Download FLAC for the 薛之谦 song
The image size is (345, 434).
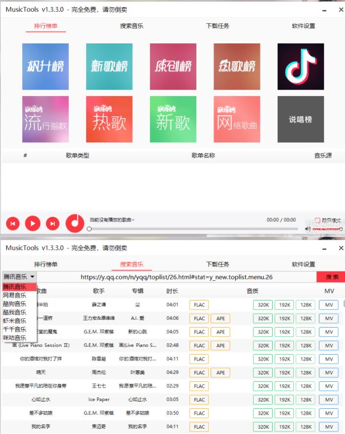pos(199,305)
